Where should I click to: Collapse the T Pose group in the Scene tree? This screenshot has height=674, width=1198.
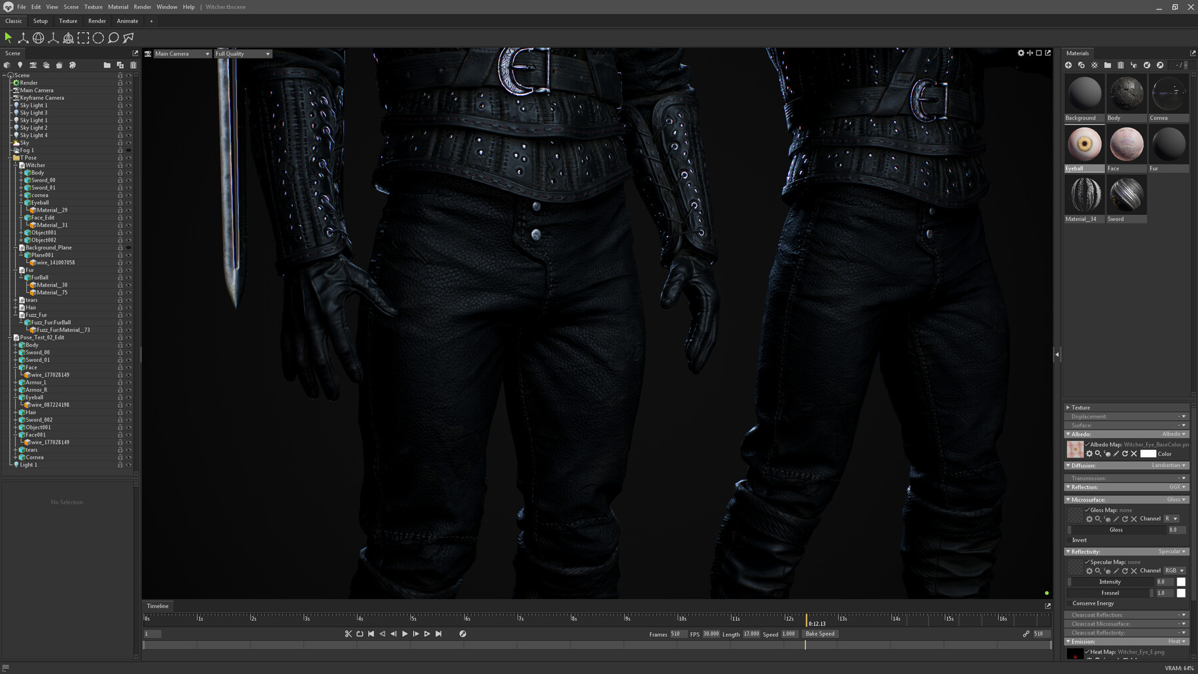coord(11,158)
